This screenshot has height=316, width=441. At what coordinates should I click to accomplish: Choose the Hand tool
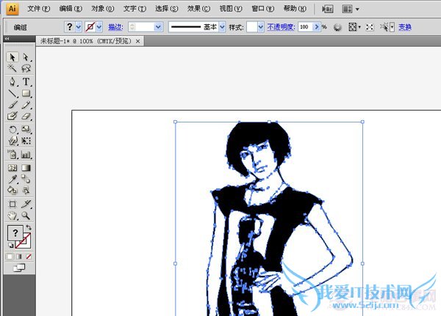(12, 216)
